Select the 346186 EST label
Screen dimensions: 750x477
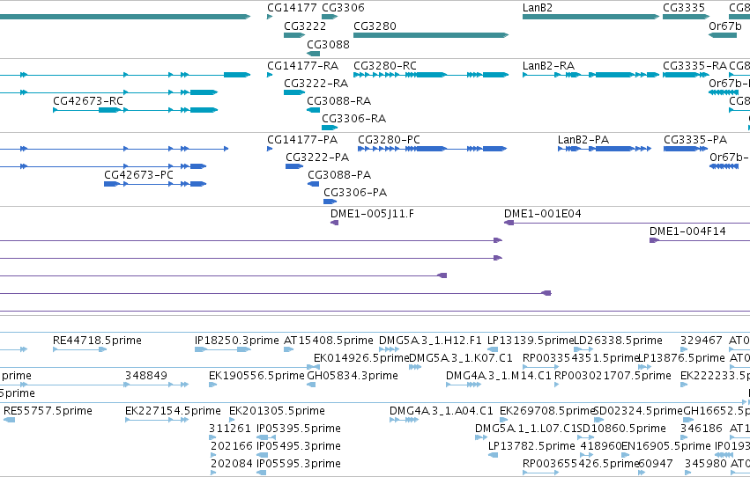coord(702,429)
